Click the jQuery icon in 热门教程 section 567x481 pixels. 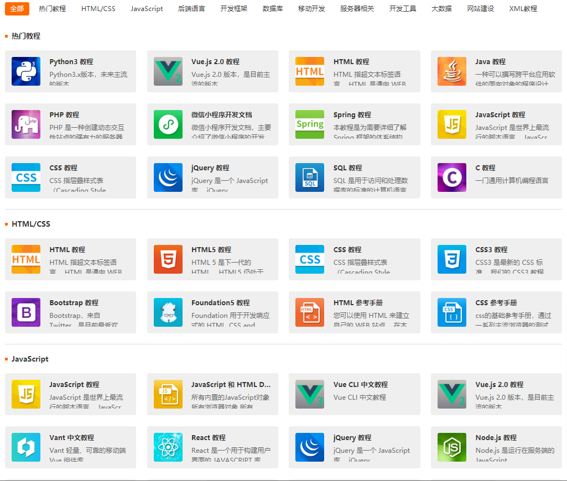(168, 177)
